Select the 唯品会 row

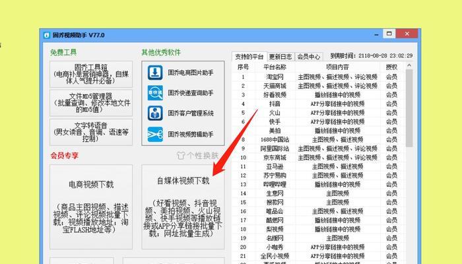318,211
